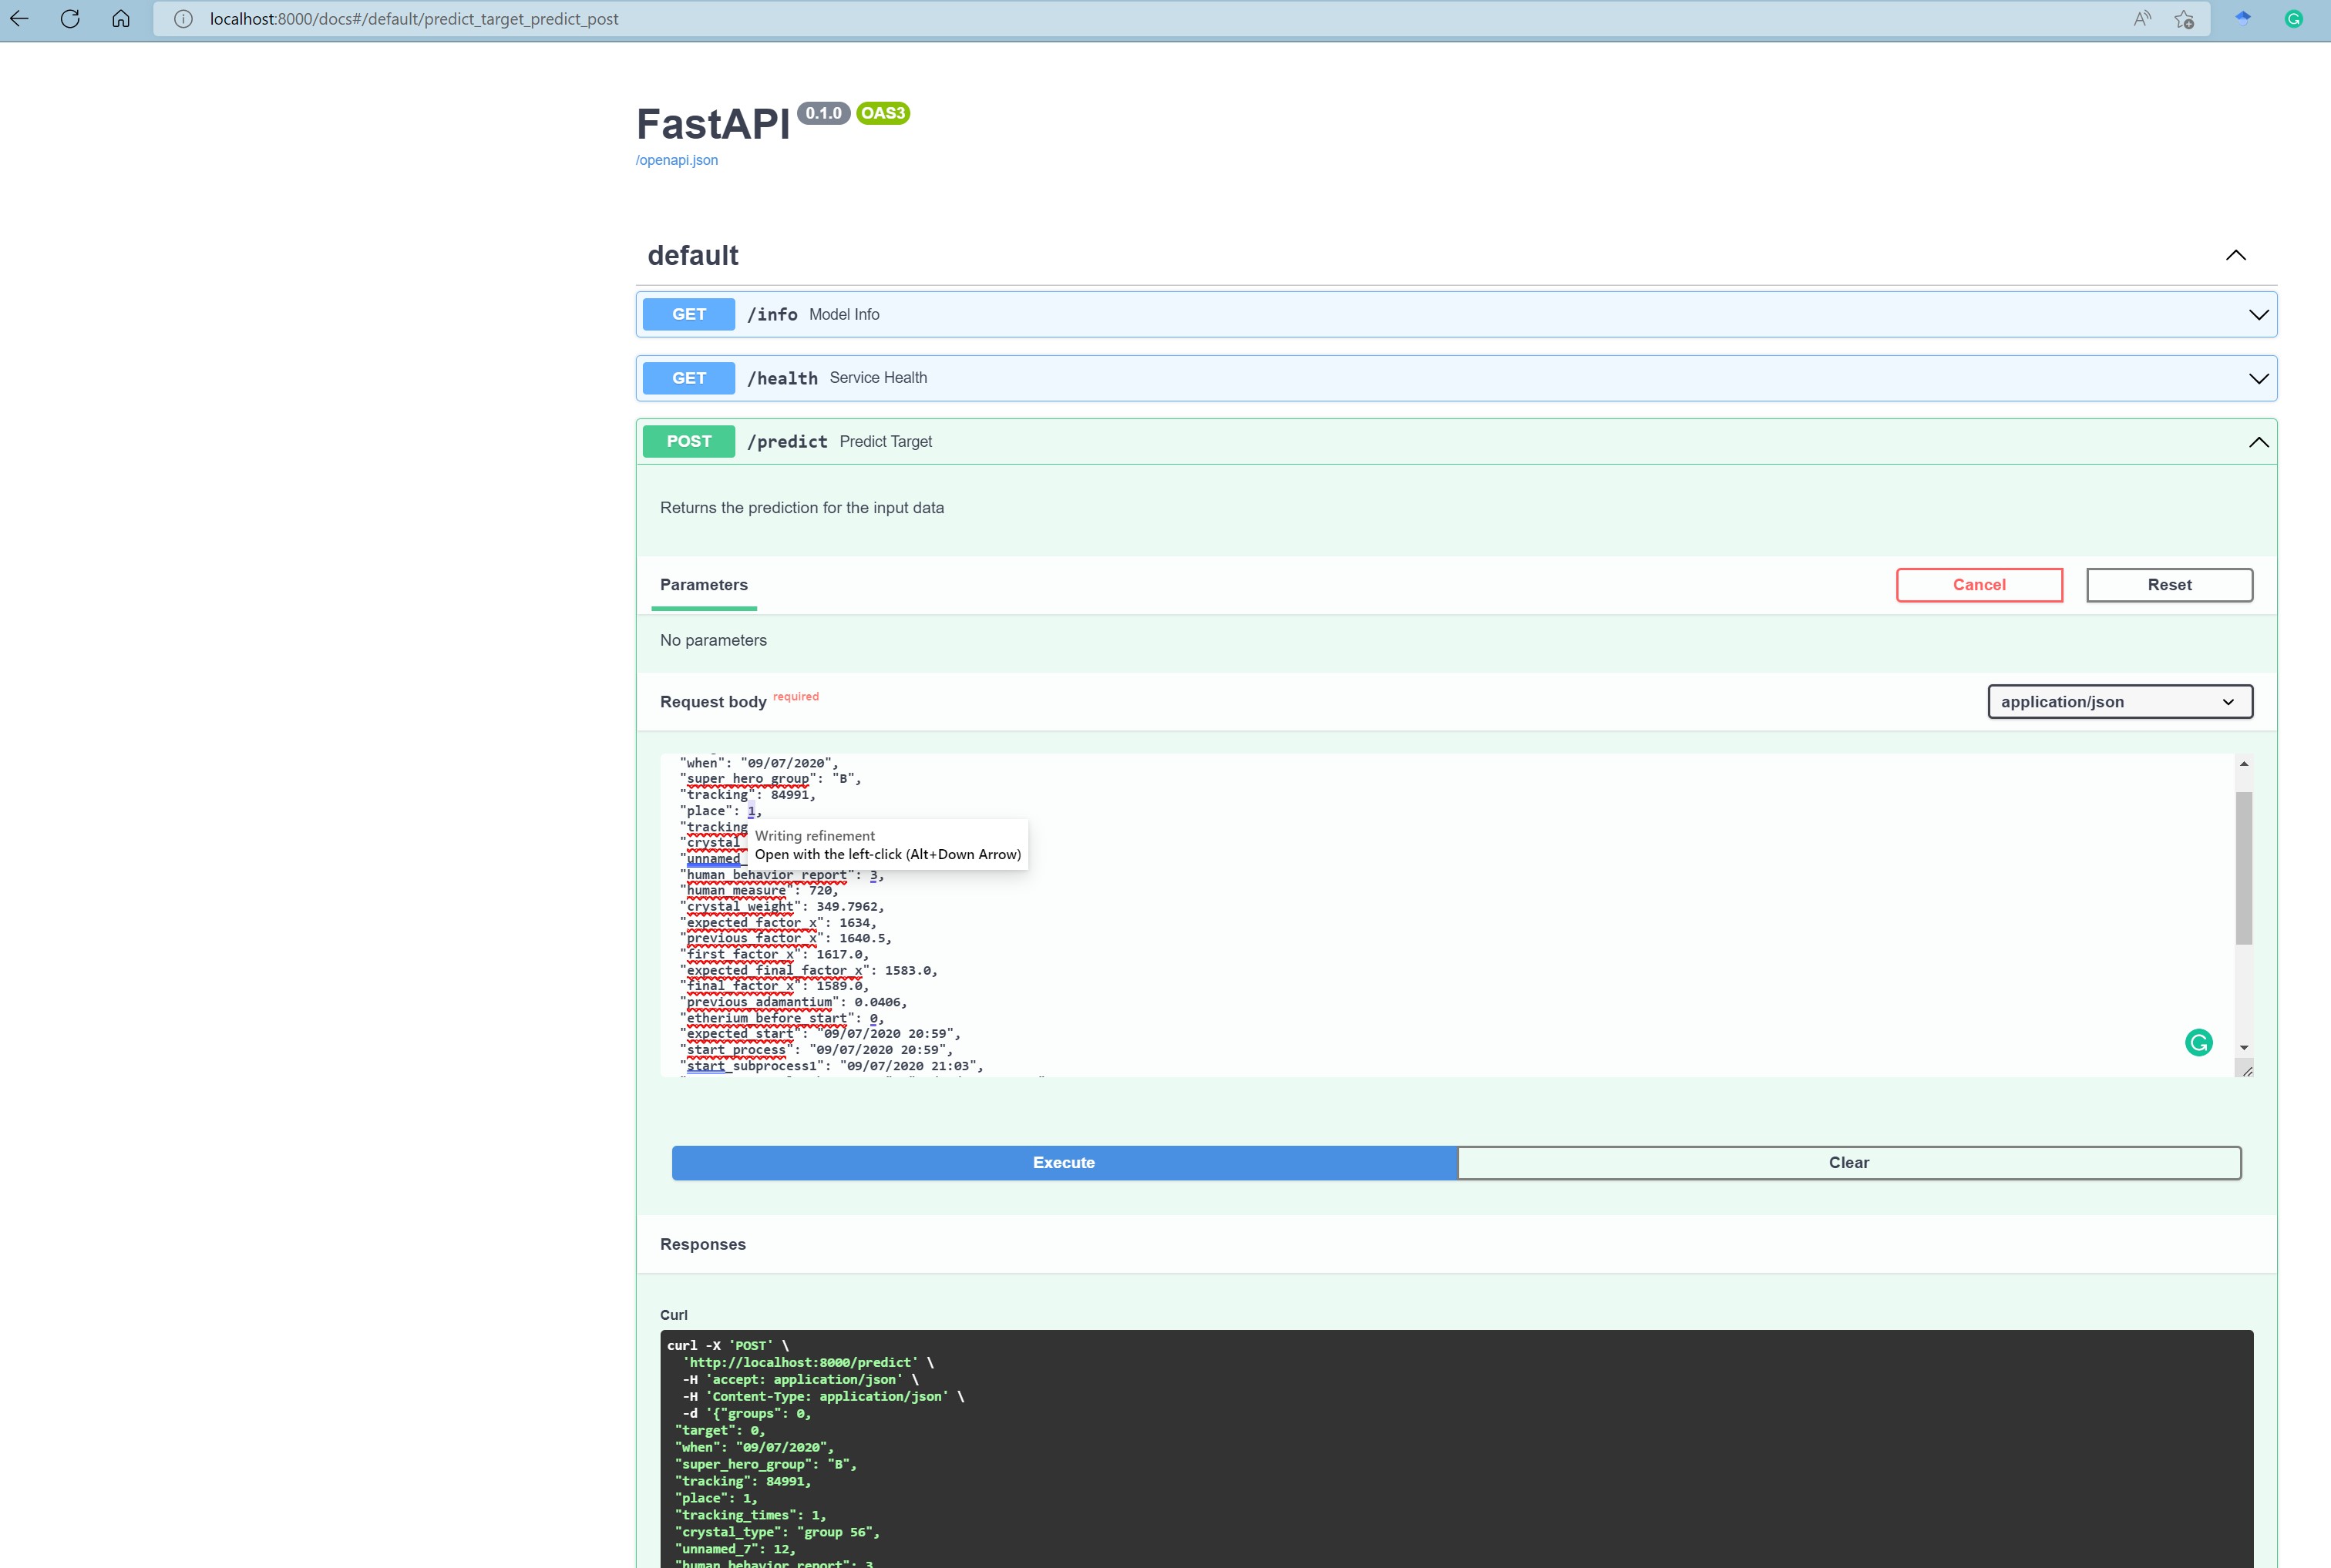The height and width of the screenshot is (1568, 2331).
Task: Click the browser back arrow
Action: pyautogui.click(x=19, y=19)
